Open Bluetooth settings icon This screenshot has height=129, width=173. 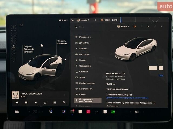click(155, 26)
